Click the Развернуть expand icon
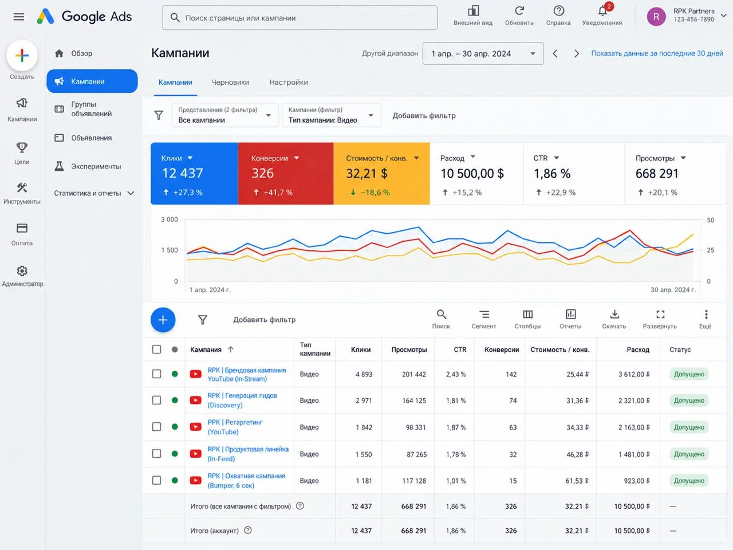The height and width of the screenshot is (550, 733). click(660, 314)
